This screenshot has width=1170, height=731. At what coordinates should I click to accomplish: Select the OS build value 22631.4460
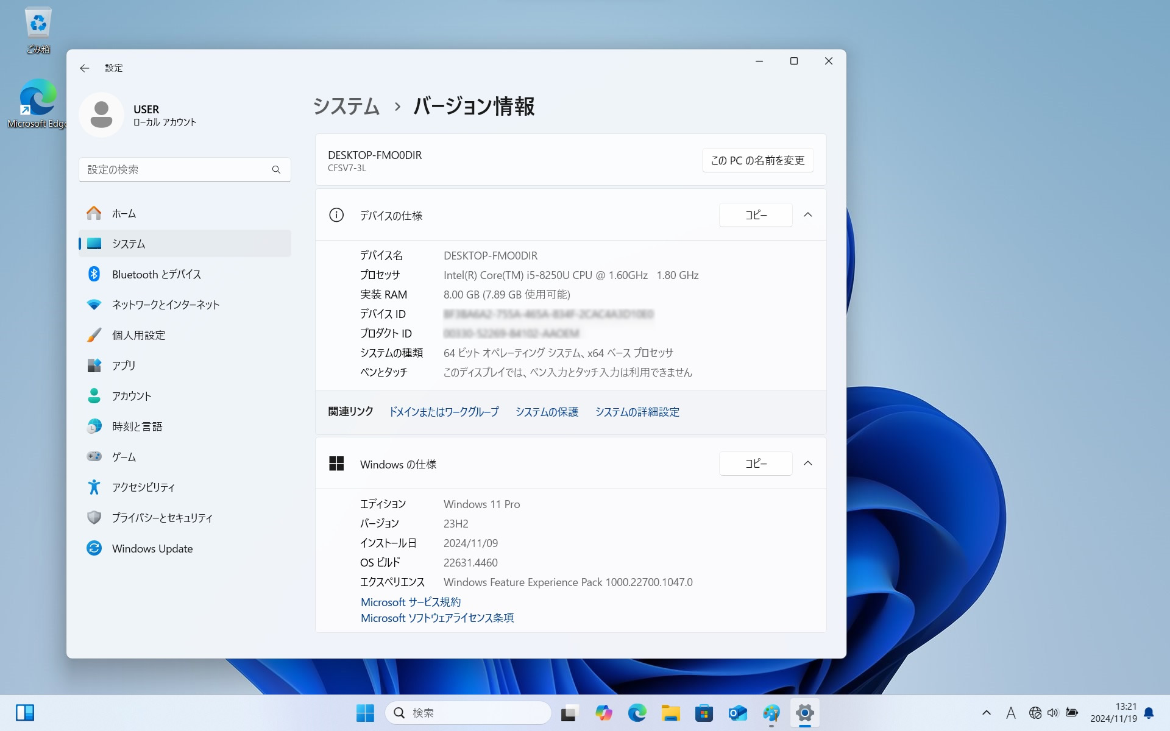[470, 562]
